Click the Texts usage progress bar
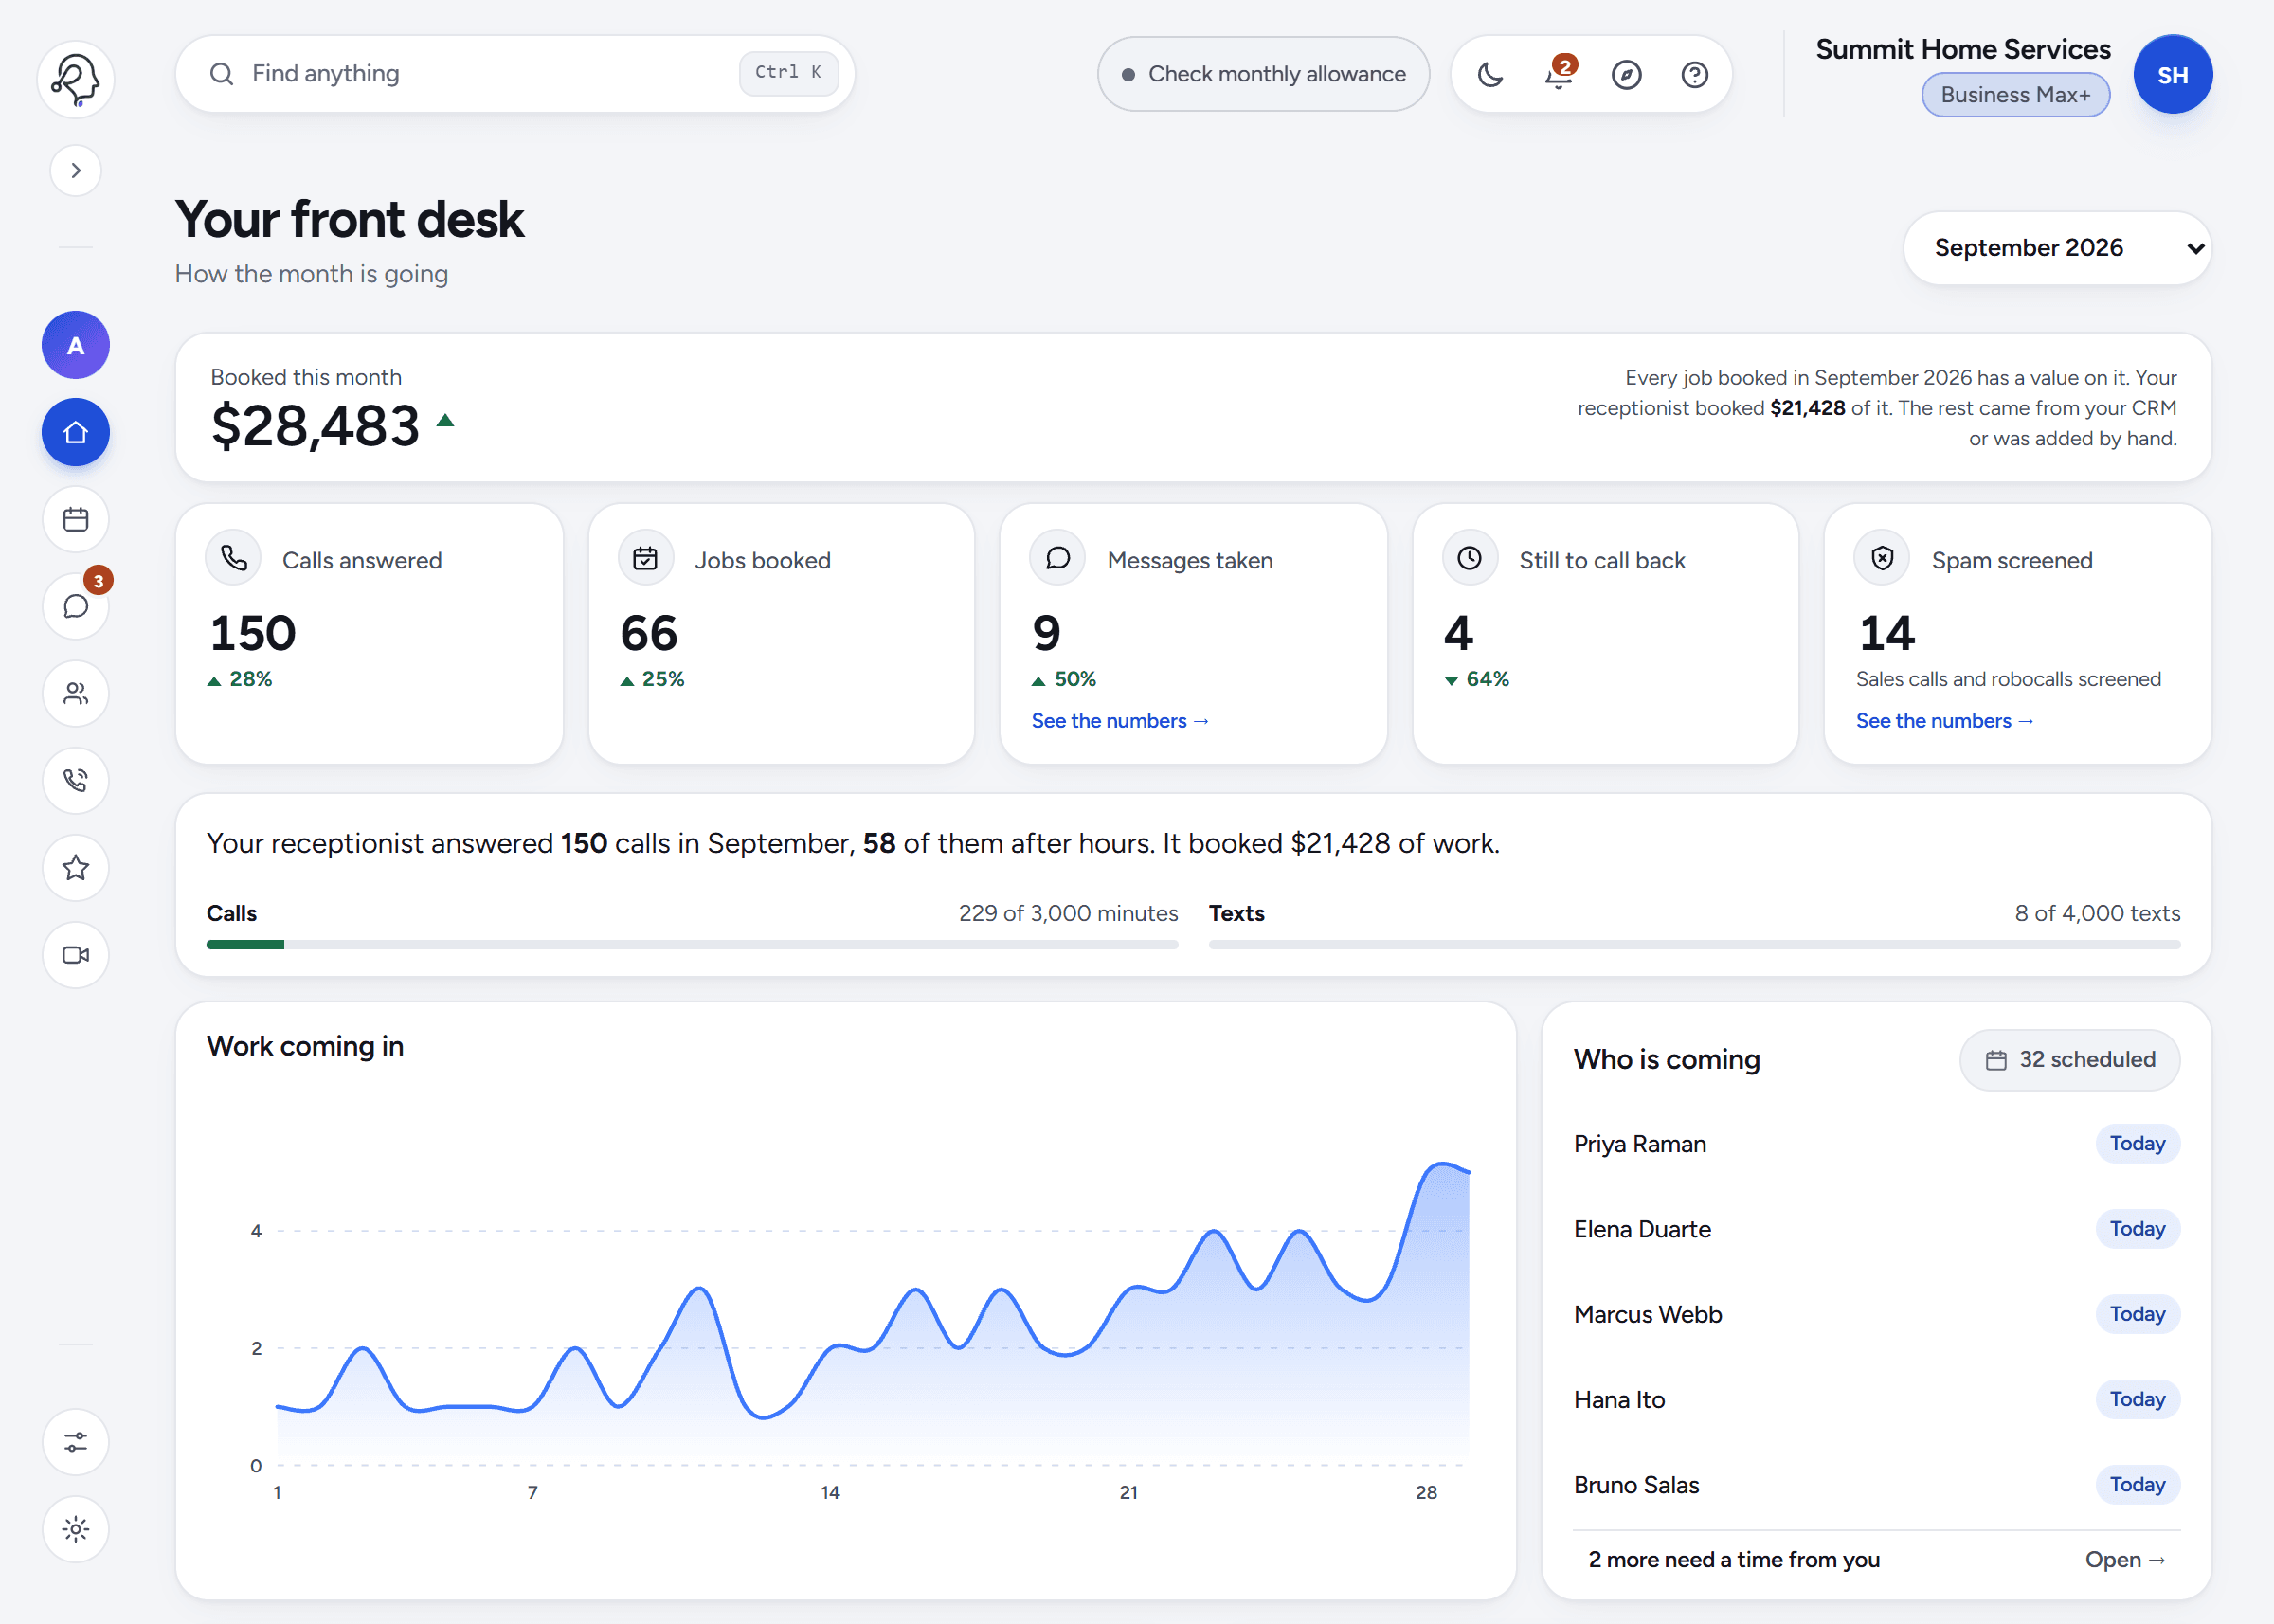 (x=1694, y=944)
